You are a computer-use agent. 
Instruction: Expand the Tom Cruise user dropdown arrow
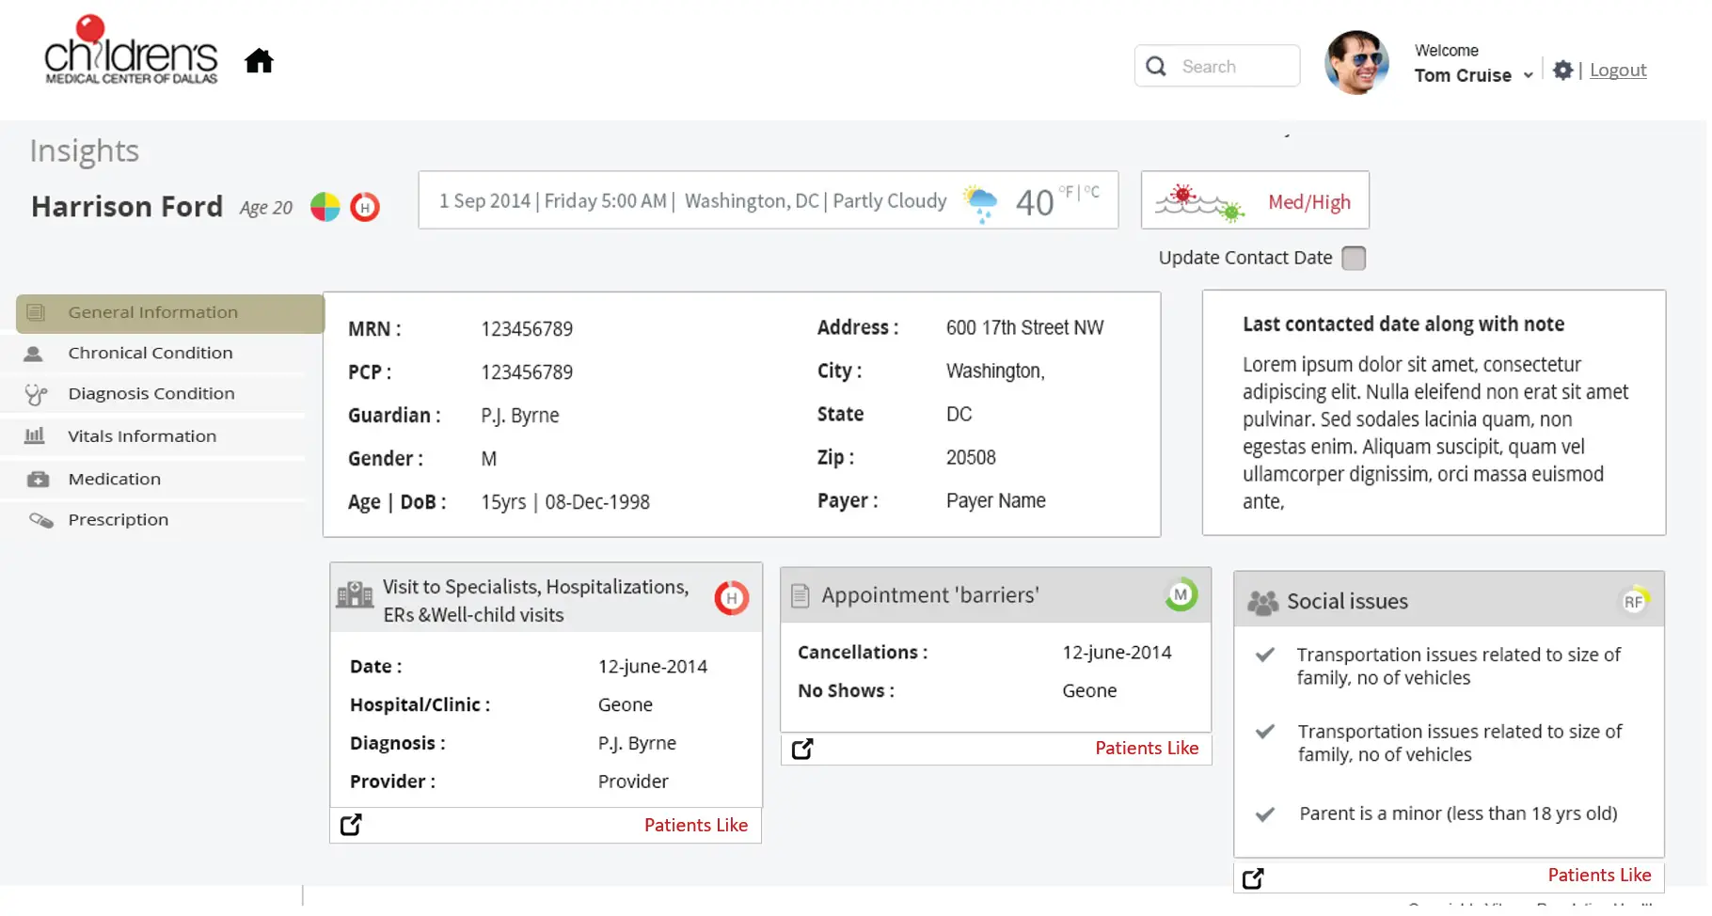(1528, 75)
